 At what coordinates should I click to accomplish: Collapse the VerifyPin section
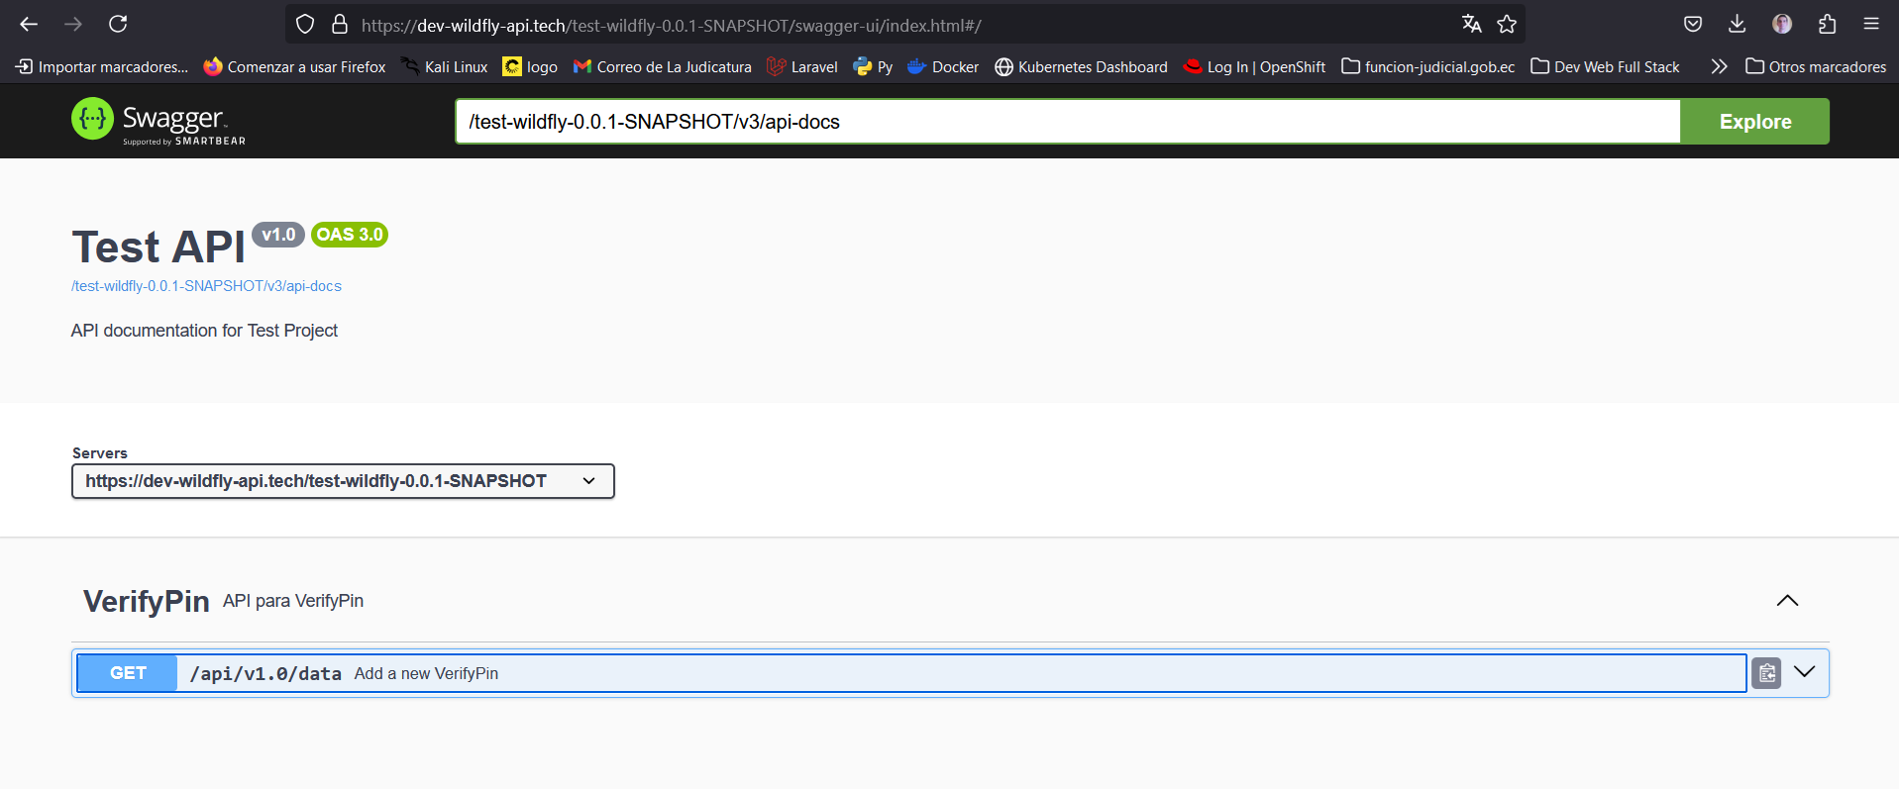(x=1786, y=601)
